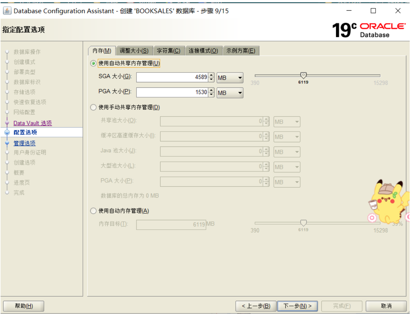Select the 概要 step in sidebar
Screen dimensions: 412x316
pyautogui.click(x=19, y=173)
